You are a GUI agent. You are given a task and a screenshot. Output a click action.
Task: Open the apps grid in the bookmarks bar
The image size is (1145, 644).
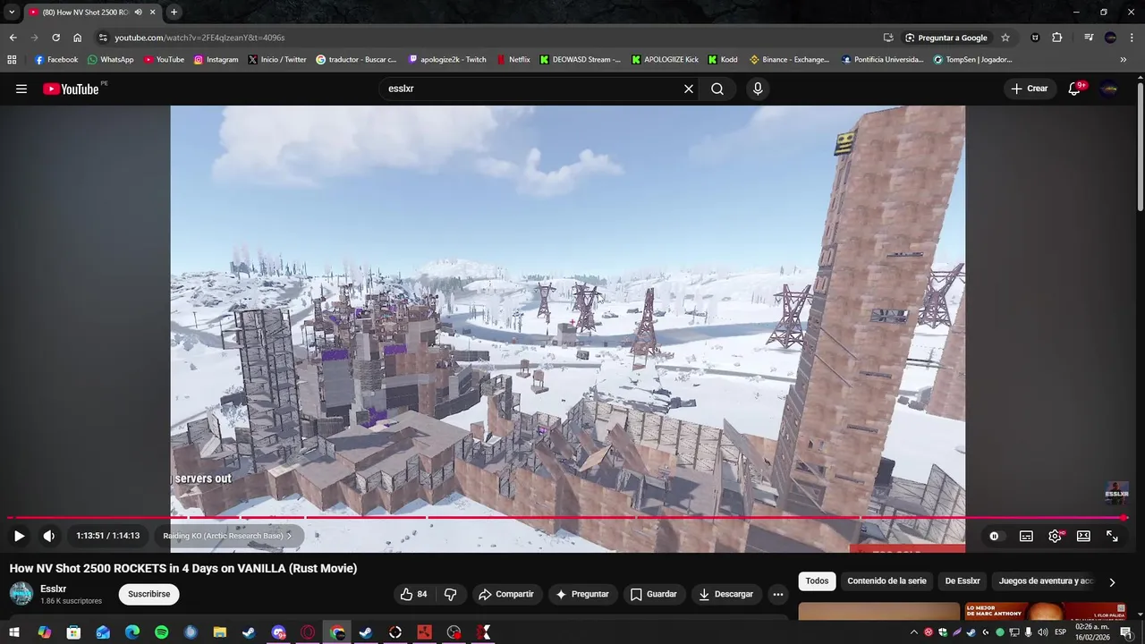pyautogui.click(x=12, y=60)
